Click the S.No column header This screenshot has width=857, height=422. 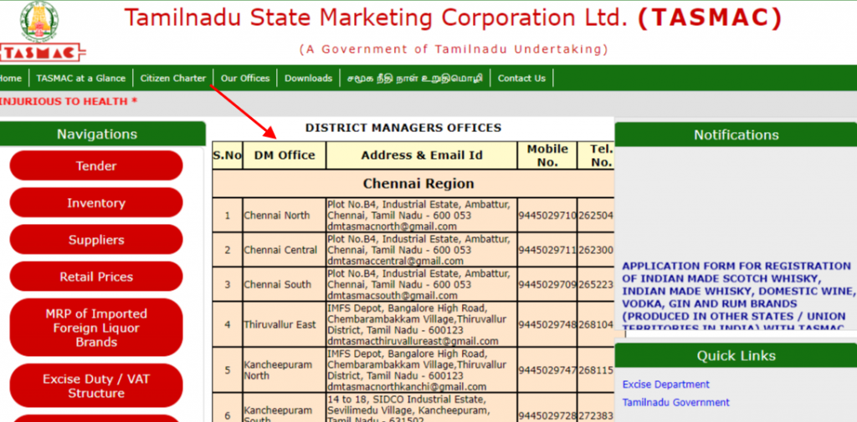(x=228, y=155)
